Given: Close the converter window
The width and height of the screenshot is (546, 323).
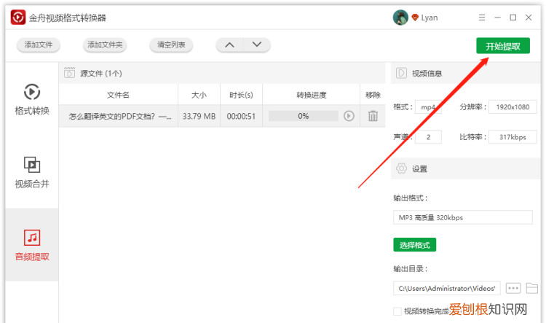Looking at the screenshot, I should pyautogui.click(x=529, y=17).
